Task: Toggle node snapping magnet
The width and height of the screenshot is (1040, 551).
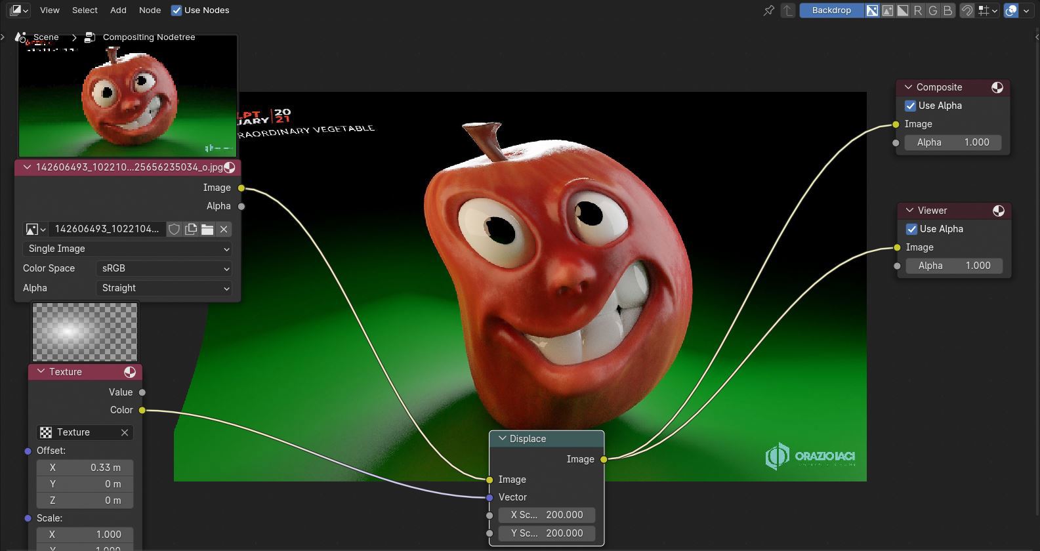Action: click(967, 10)
